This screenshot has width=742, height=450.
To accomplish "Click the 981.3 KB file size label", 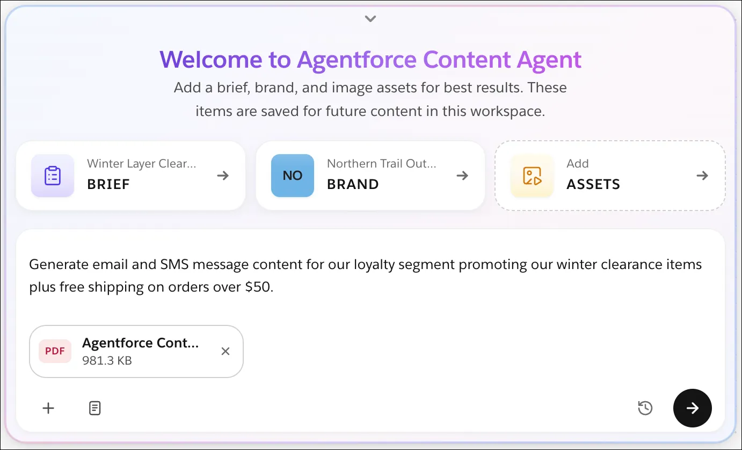I will click(x=107, y=360).
